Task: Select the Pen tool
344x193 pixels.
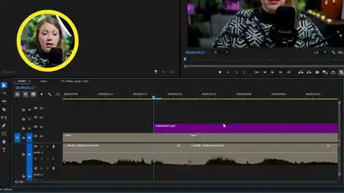Action: click(x=4, y=125)
